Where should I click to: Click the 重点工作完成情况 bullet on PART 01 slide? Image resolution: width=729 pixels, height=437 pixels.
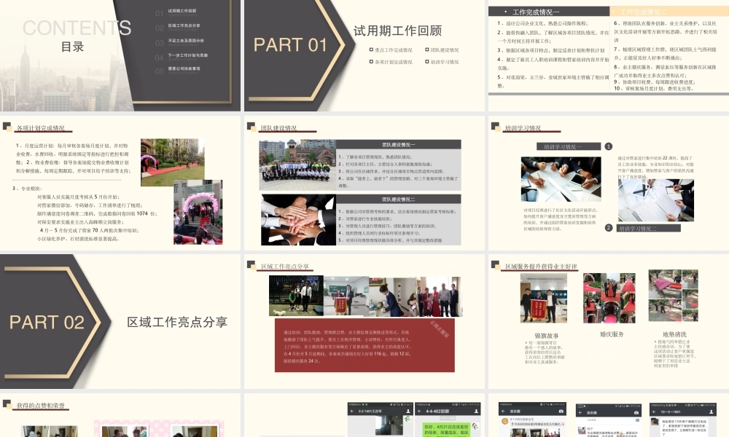(391, 50)
